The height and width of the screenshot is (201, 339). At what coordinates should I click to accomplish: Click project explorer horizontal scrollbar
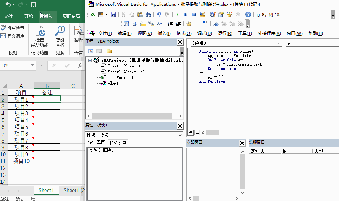(x=132, y=116)
